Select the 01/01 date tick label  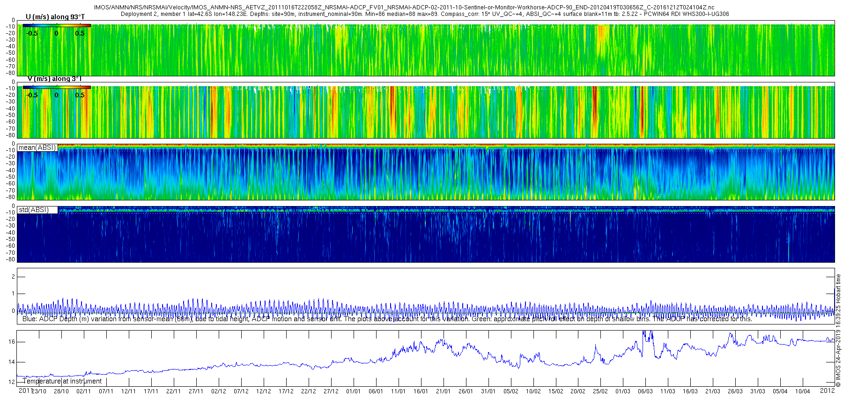click(354, 391)
